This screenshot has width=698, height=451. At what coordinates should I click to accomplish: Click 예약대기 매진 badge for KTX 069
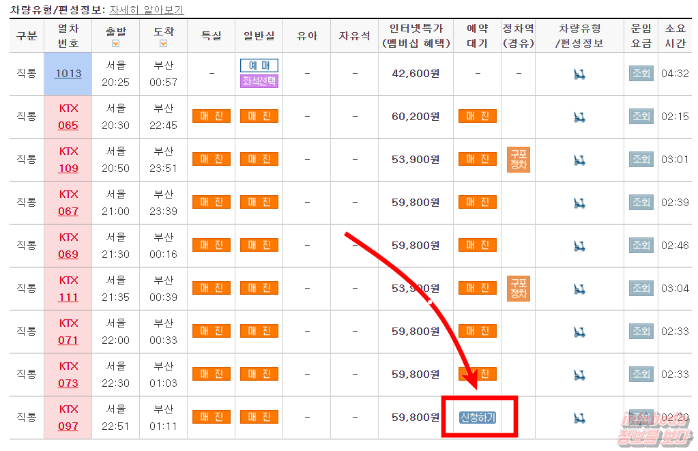tap(478, 245)
